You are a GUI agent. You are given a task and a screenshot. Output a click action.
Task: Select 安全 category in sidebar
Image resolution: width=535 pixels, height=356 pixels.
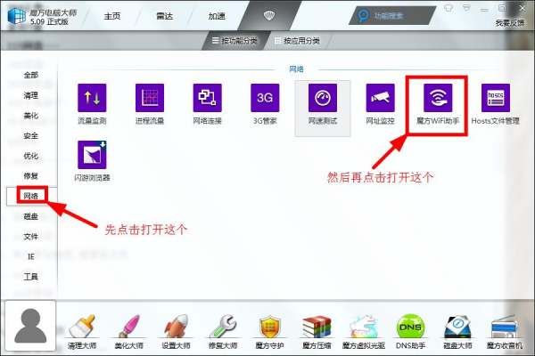[x=30, y=136]
